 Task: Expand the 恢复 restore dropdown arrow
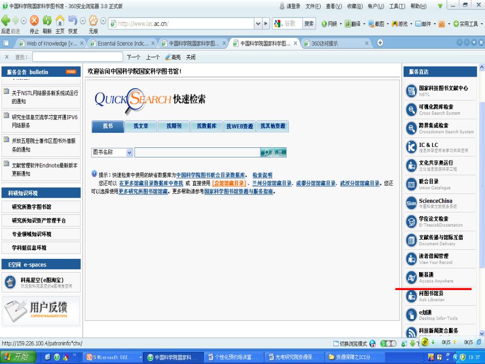click(x=82, y=21)
